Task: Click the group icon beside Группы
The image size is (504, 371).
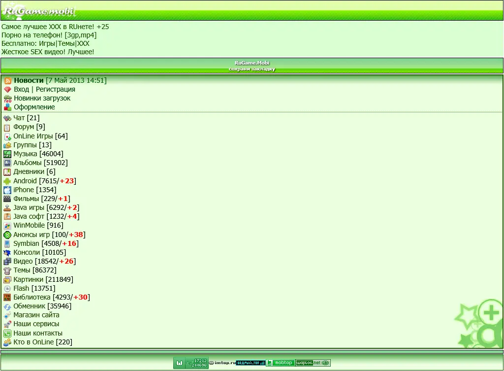Action: pos(7,145)
